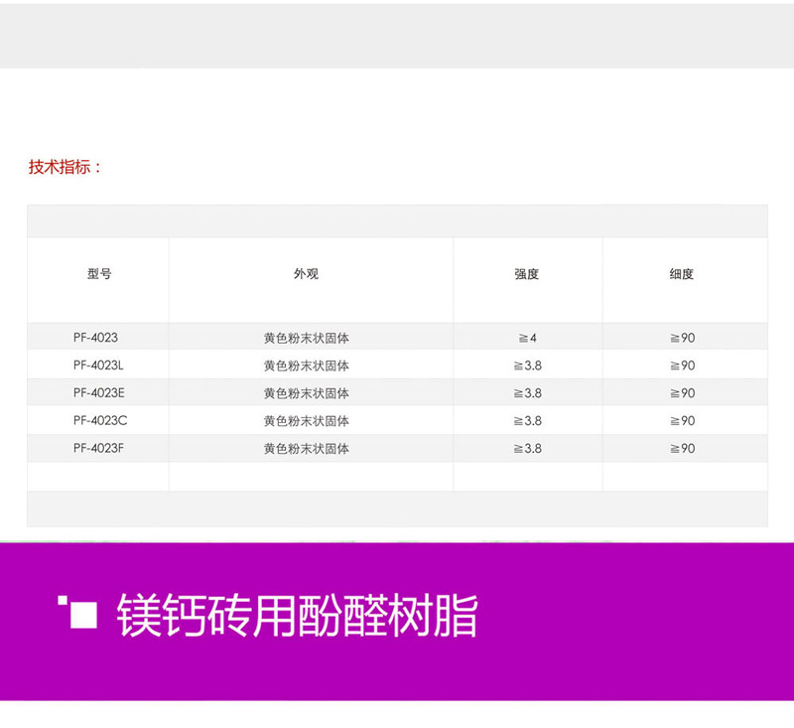The width and height of the screenshot is (794, 728).
Task: Click the white square icon in purple banner
Action: (83, 616)
